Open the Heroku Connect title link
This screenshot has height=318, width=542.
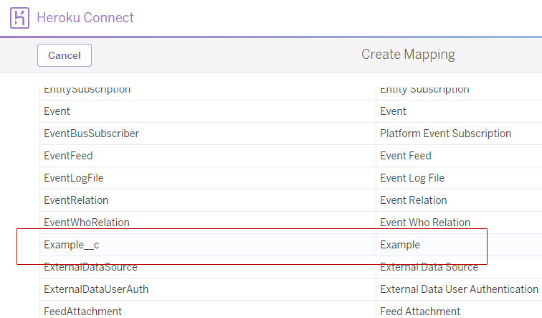click(85, 18)
